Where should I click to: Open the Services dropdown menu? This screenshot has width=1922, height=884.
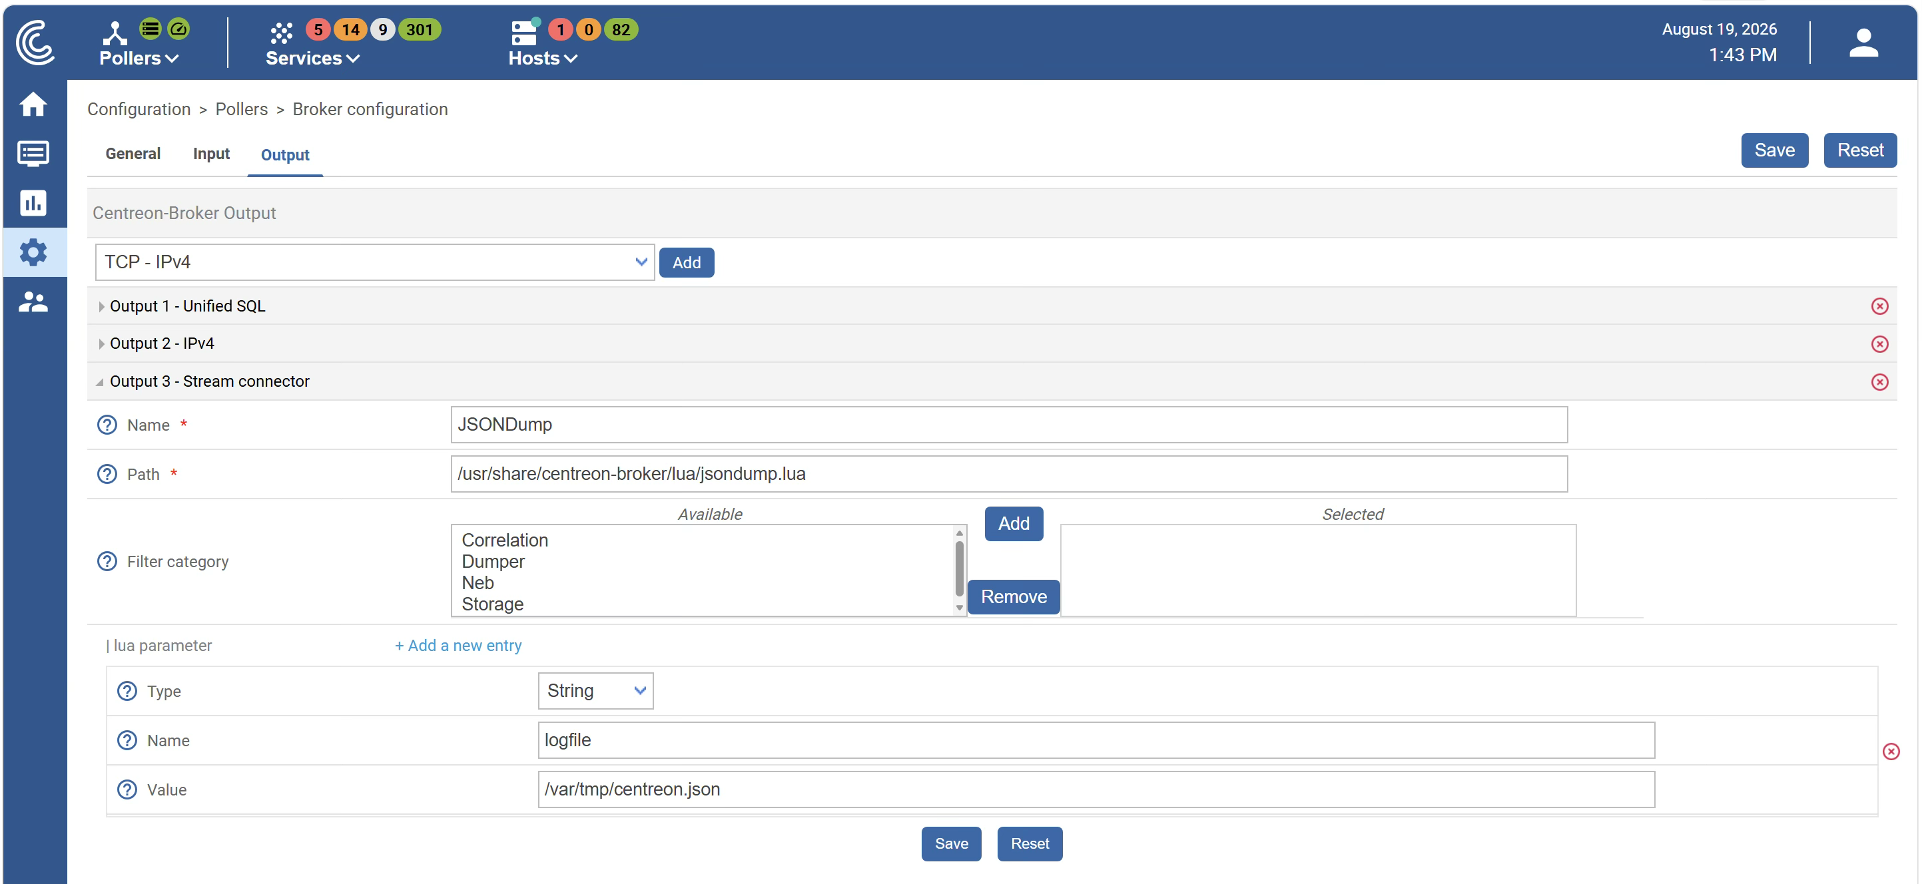click(x=312, y=58)
